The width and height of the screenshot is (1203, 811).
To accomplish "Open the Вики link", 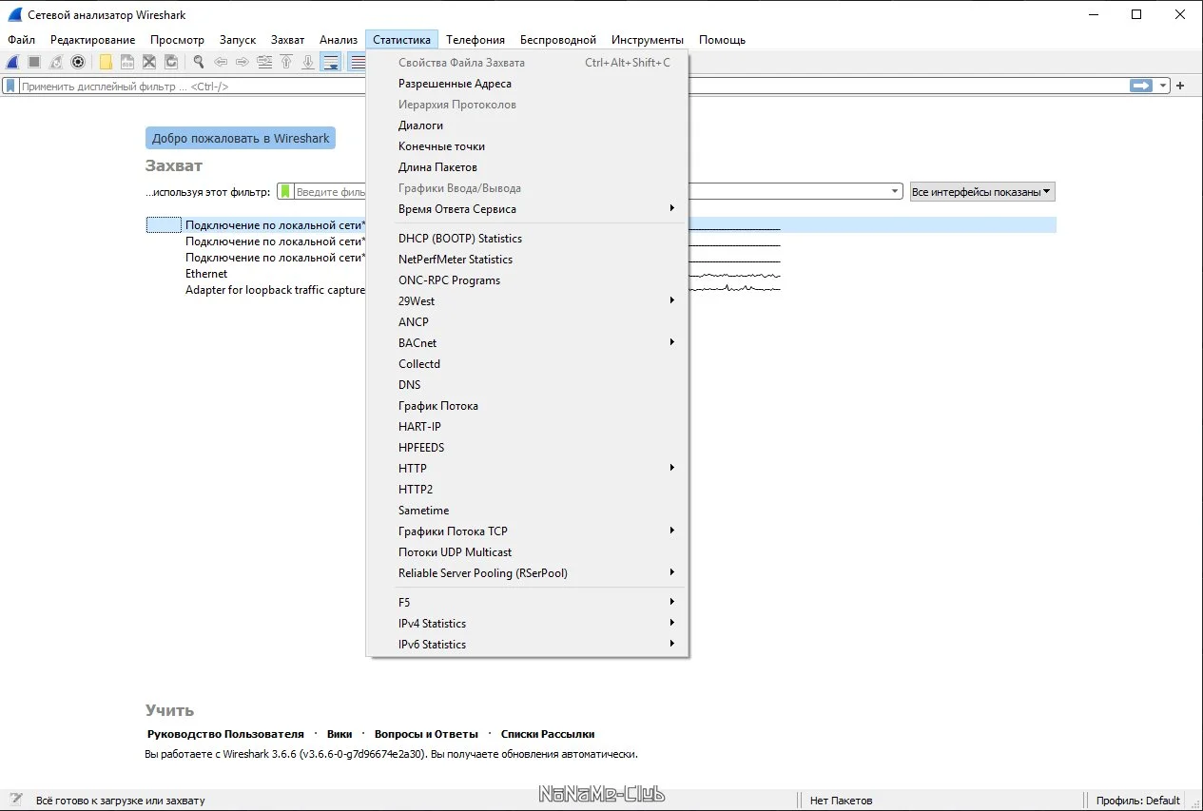I will pos(340,734).
